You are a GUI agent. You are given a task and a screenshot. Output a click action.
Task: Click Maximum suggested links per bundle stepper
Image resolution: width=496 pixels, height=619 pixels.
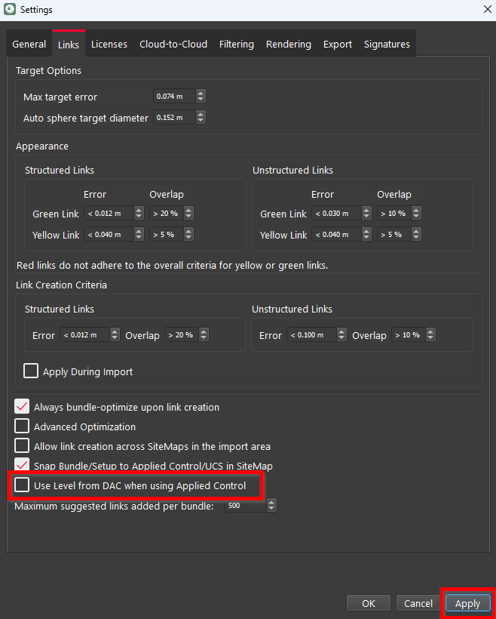(271, 506)
